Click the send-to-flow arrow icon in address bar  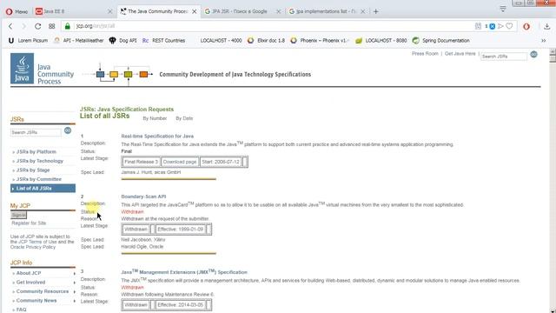pyautogui.click(x=500, y=26)
